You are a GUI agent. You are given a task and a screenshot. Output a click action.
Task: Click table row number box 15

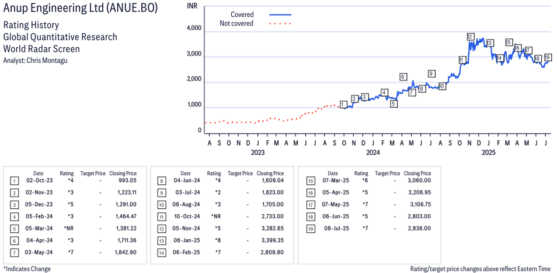[x=310, y=182]
